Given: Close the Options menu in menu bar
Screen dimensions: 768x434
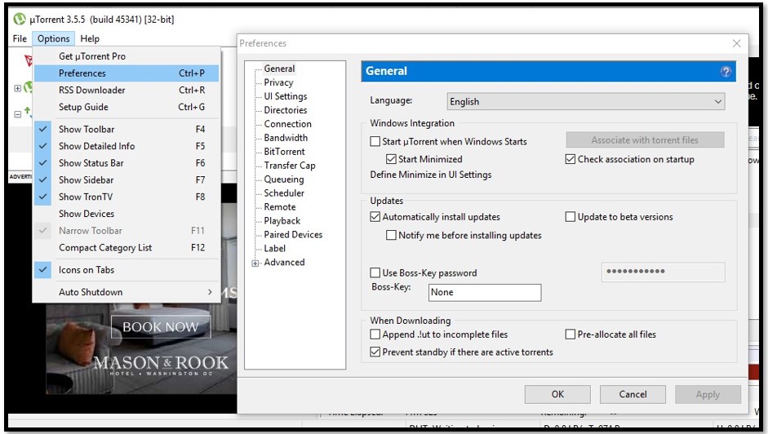Looking at the screenshot, I should pos(53,38).
